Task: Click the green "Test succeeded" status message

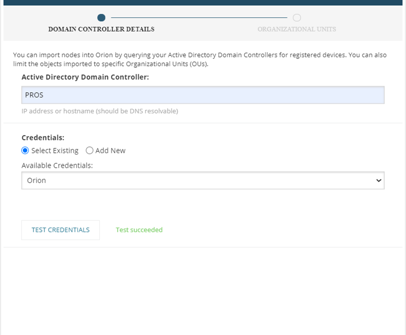Action: (139, 230)
